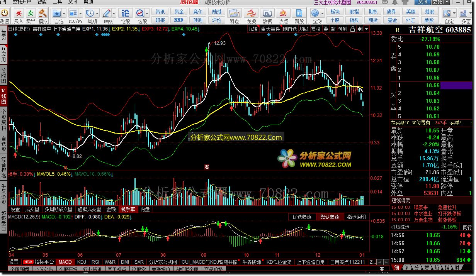This screenshot has width=476, height=276.
Task: Open the 模拟 simulated trading gavel icon
Action: 43,13
